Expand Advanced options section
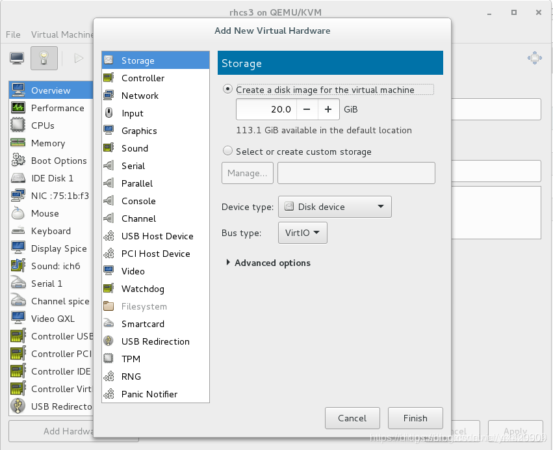This screenshot has width=553, height=450. [x=269, y=263]
